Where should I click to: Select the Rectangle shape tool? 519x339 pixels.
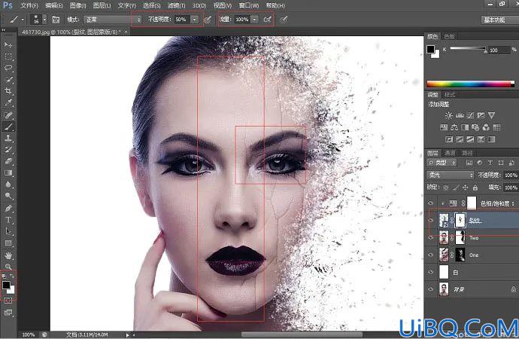point(8,243)
